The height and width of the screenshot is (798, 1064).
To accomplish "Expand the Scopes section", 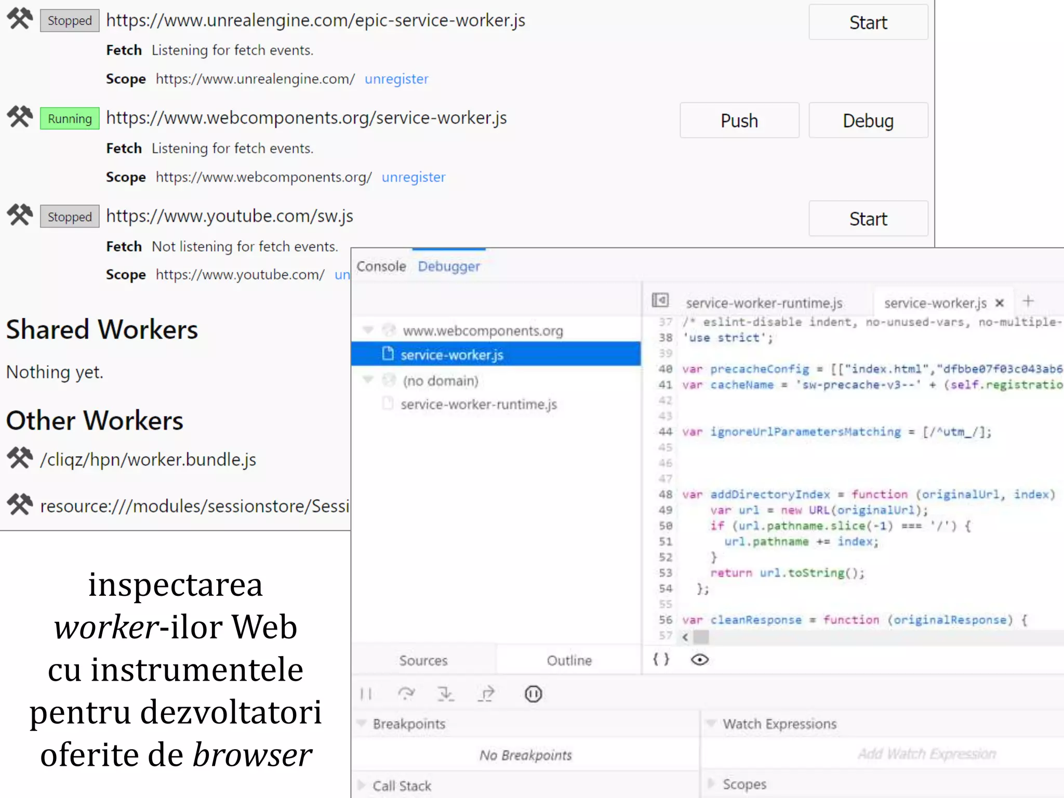I will click(711, 783).
